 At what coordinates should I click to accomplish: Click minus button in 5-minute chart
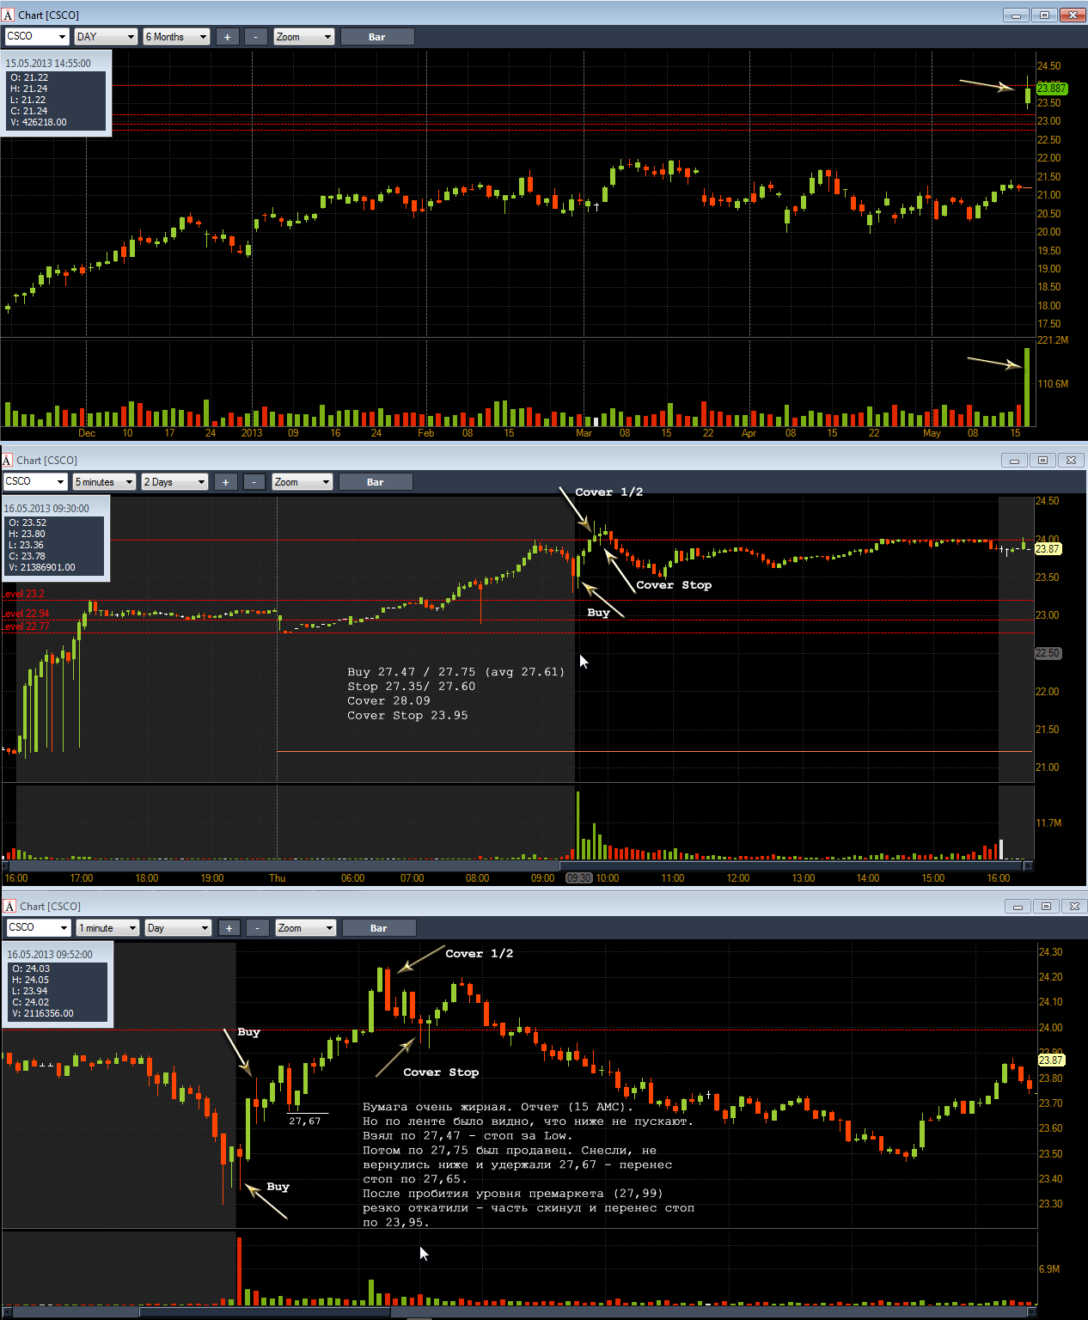pos(254,481)
